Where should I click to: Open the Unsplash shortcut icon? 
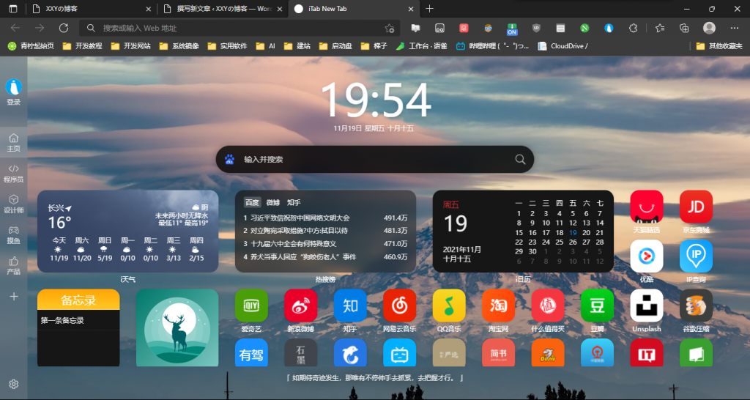[646, 305]
